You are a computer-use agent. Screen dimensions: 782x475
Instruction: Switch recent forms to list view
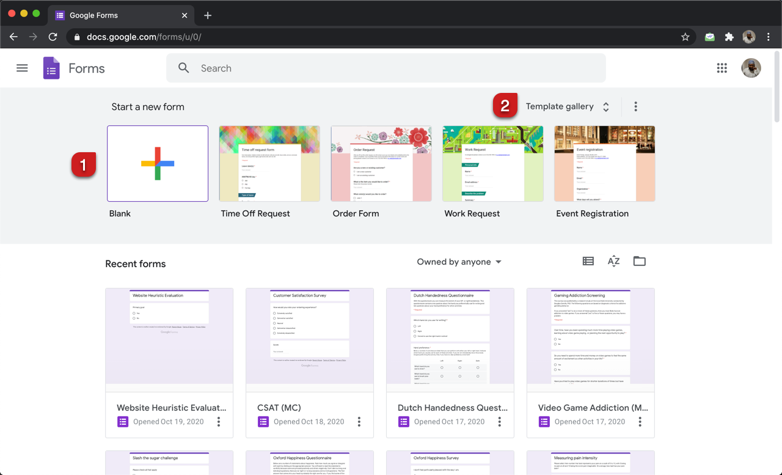[x=588, y=262]
